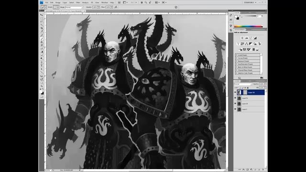Click the Hue/Saturation adjustment icon

tap(242, 43)
